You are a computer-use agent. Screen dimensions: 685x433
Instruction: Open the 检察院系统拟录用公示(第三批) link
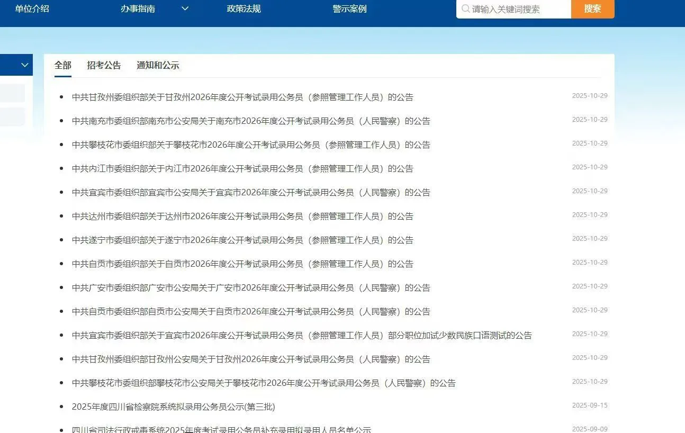pyautogui.click(x=173, y=407)
